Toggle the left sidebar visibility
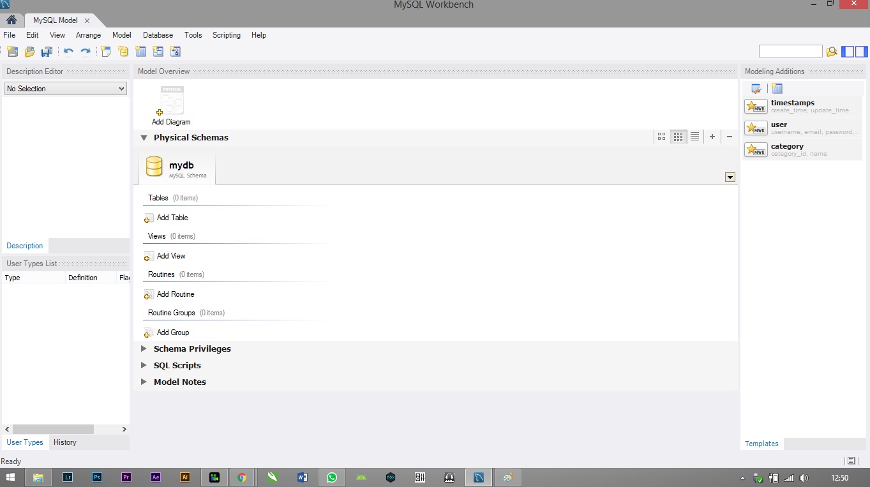 pos(848,52)
